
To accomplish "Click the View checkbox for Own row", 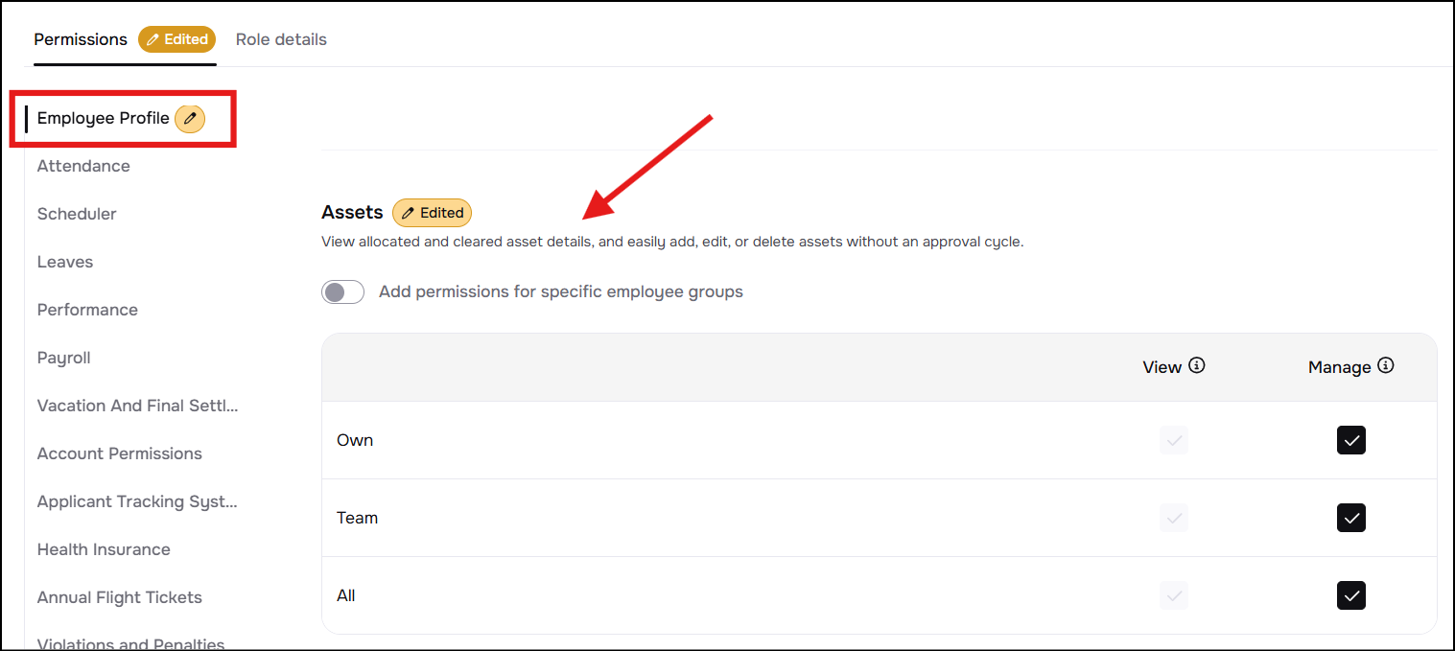I will click(x=1173, y=440).
